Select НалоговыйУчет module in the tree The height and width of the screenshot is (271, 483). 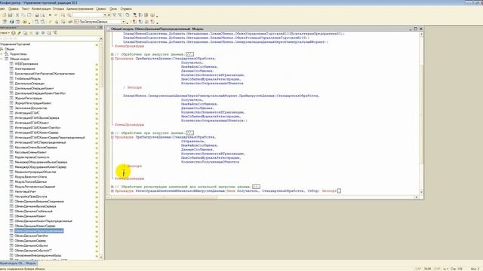tap(25, 191)
